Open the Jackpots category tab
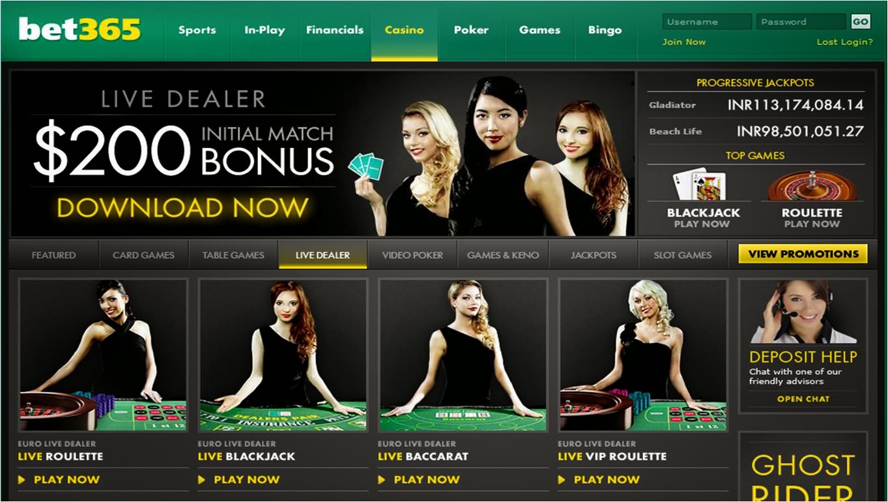 [x=593, y=255]
